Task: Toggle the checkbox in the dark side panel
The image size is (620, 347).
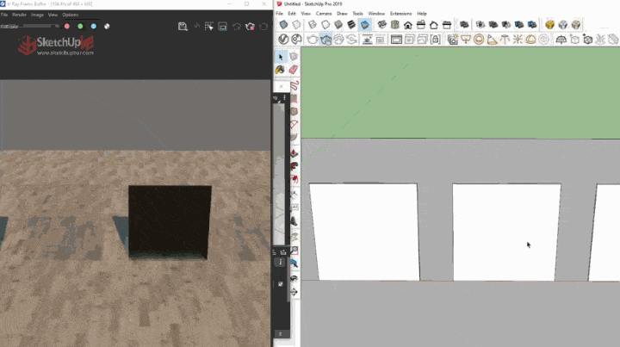Action: (x=281, y=284)
